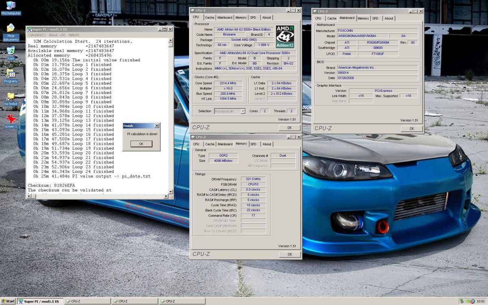Select About tab in CPU-Z Mainboard window
The image size is (488, 305).
[389, 18]
